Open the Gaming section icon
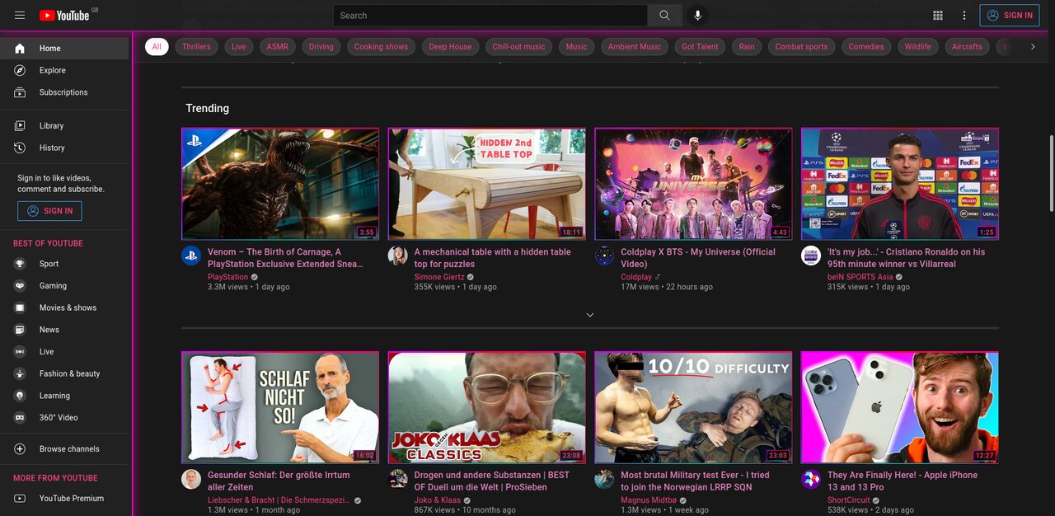This screenshot has height=516, width=1055. [x=19, y=285]
